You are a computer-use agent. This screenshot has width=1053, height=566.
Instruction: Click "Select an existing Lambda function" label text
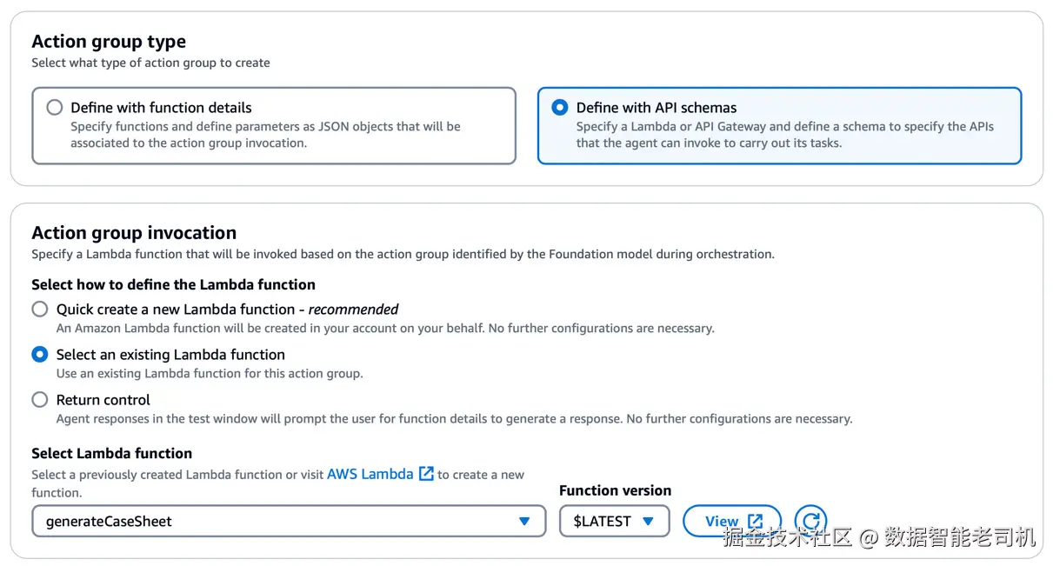click(x=170, y=355)
